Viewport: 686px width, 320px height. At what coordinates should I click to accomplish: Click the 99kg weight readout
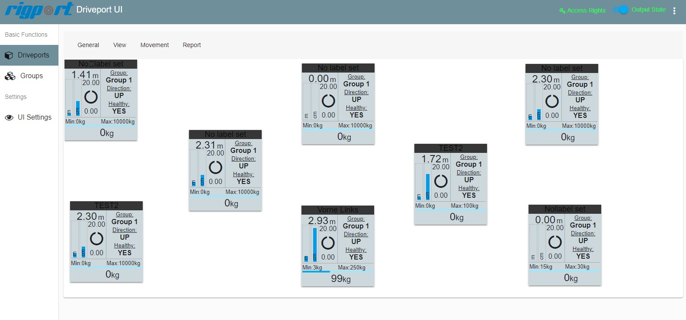[340, 279]
